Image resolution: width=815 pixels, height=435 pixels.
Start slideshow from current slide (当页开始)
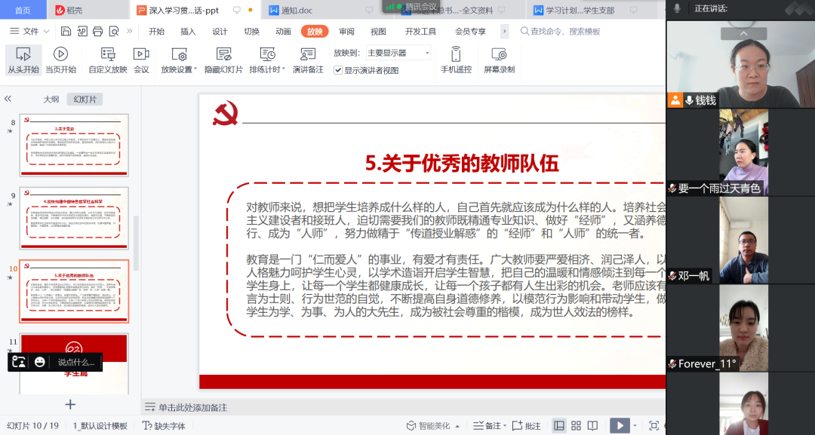tap(60, 60)
